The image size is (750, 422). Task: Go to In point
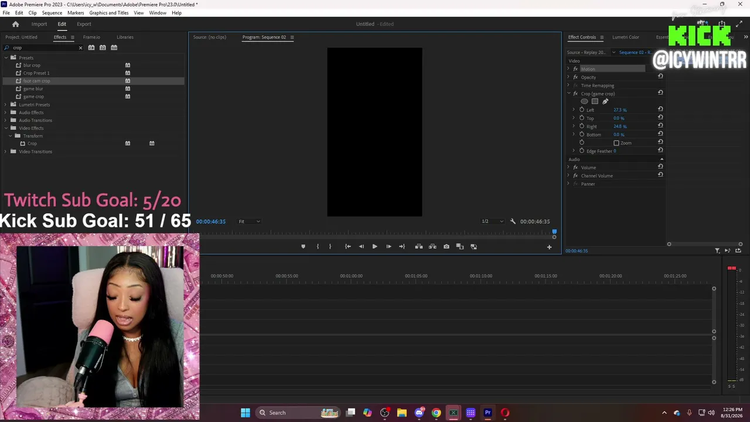pyautogui.click(x=347, y=247)
